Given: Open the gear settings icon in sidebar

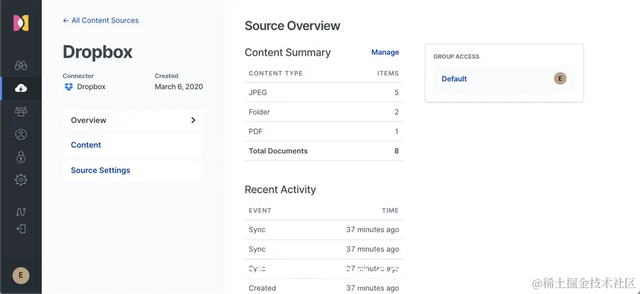Looking at the screenshot, I should click(21, 180).
